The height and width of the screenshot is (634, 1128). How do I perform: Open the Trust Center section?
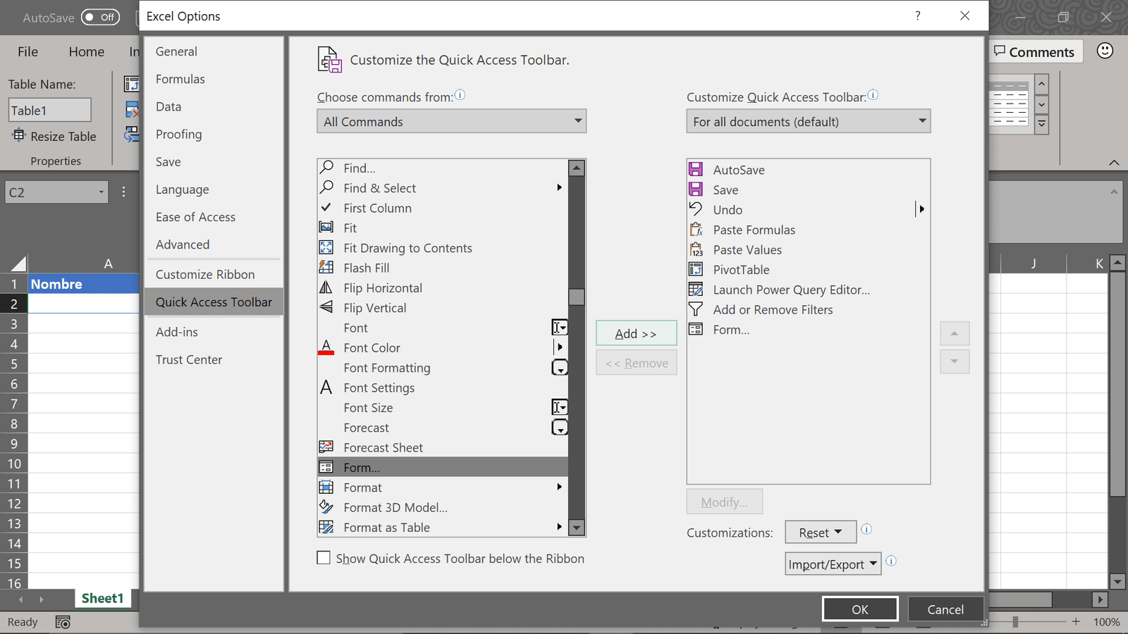[x=188, y=359]
